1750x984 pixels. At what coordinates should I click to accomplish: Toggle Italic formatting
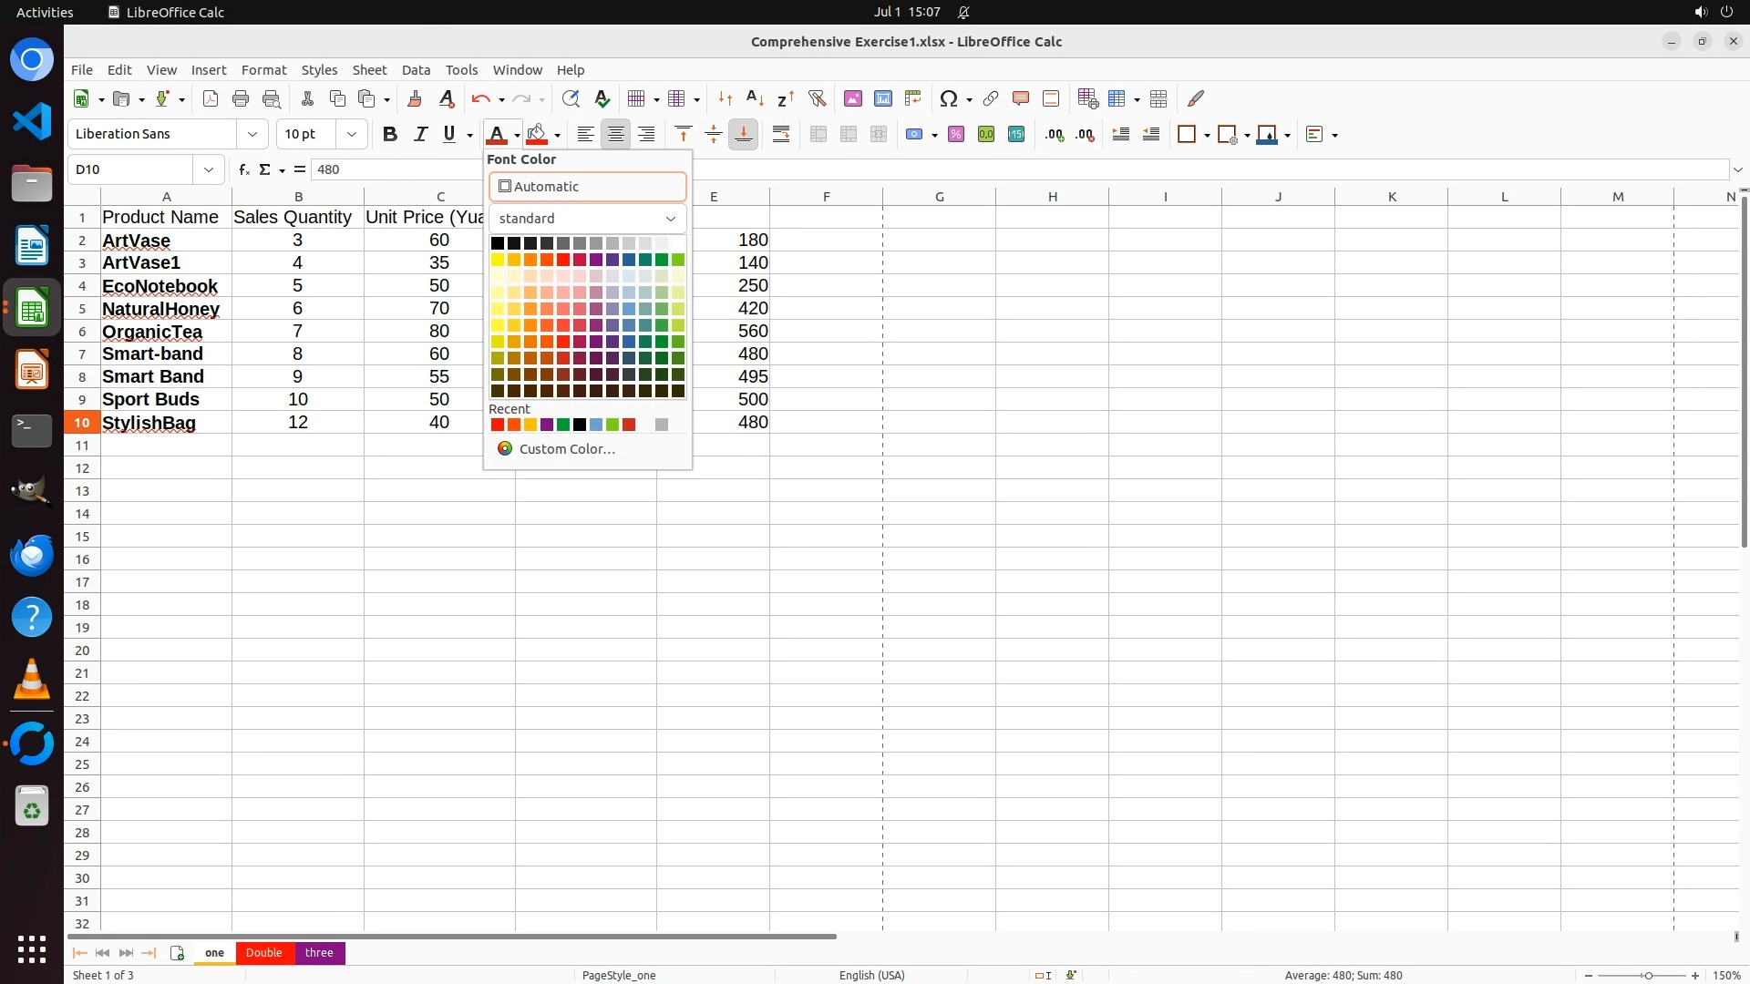[x=420, y=134]
